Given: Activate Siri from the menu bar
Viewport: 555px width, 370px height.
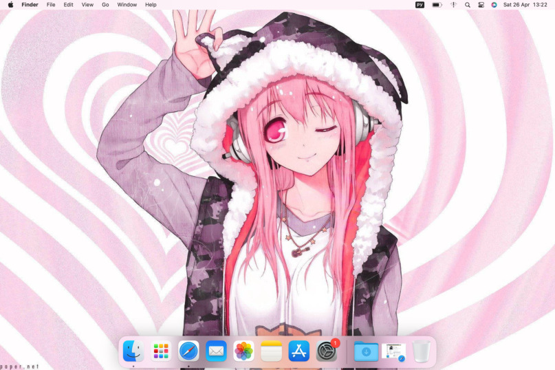Looking at the screenshot, I should (494, 5).
